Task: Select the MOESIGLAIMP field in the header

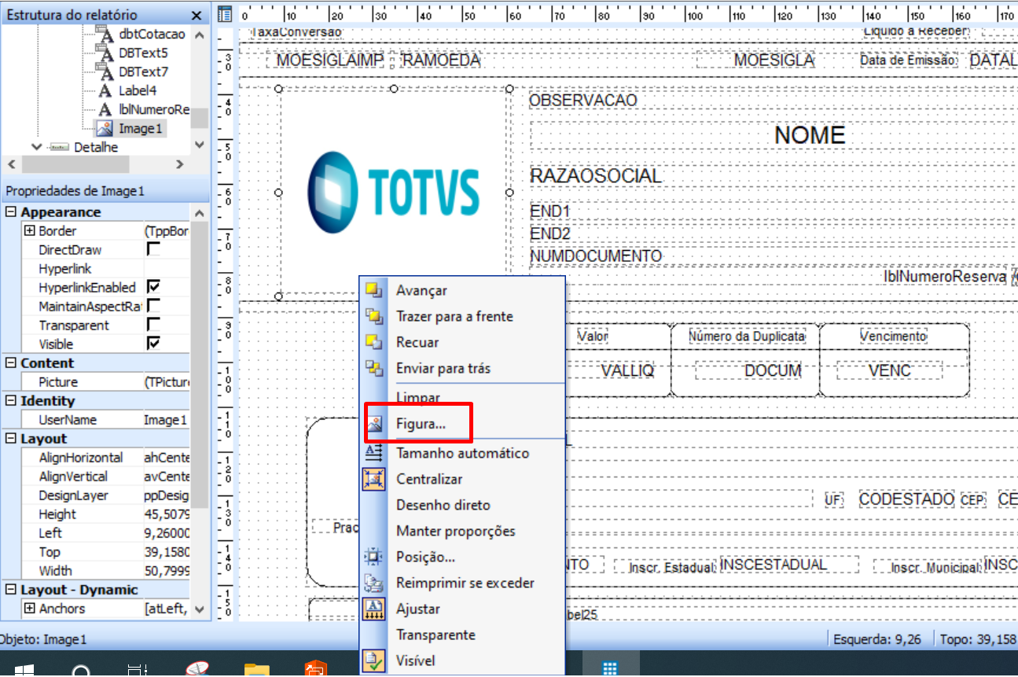Action: 330,61
